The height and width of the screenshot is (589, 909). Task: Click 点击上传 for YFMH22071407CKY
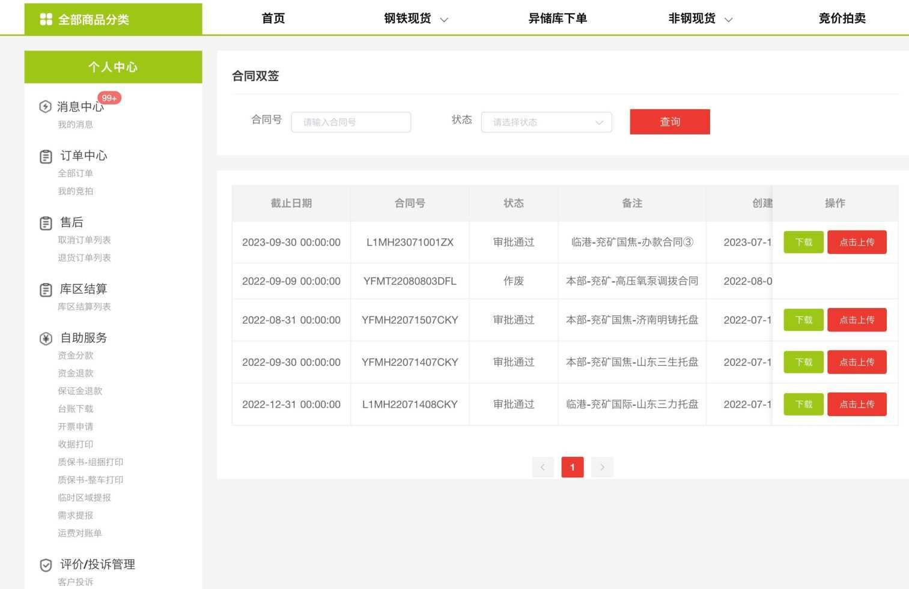[857, 362]
